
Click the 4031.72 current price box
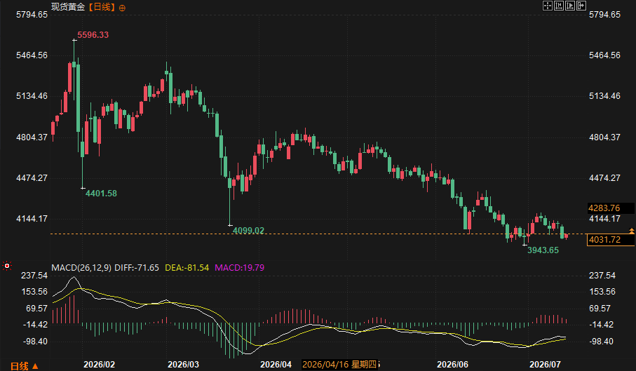coord(611,240)
